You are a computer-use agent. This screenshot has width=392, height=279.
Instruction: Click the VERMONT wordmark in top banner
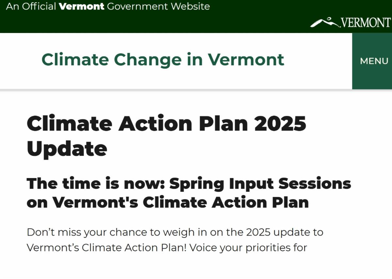pyautogui.click(x=366, y=23)
